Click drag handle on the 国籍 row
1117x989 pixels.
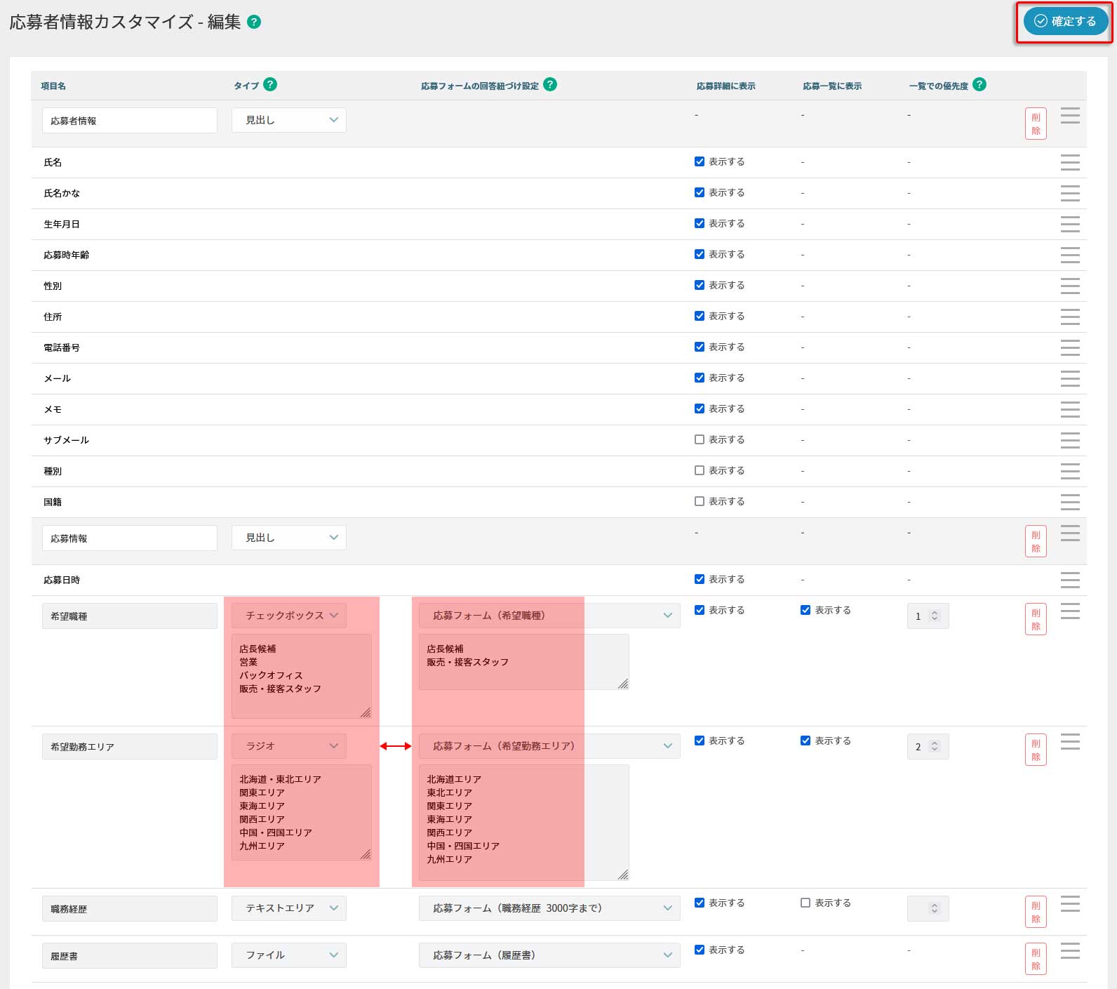[x=1069, y=502]
